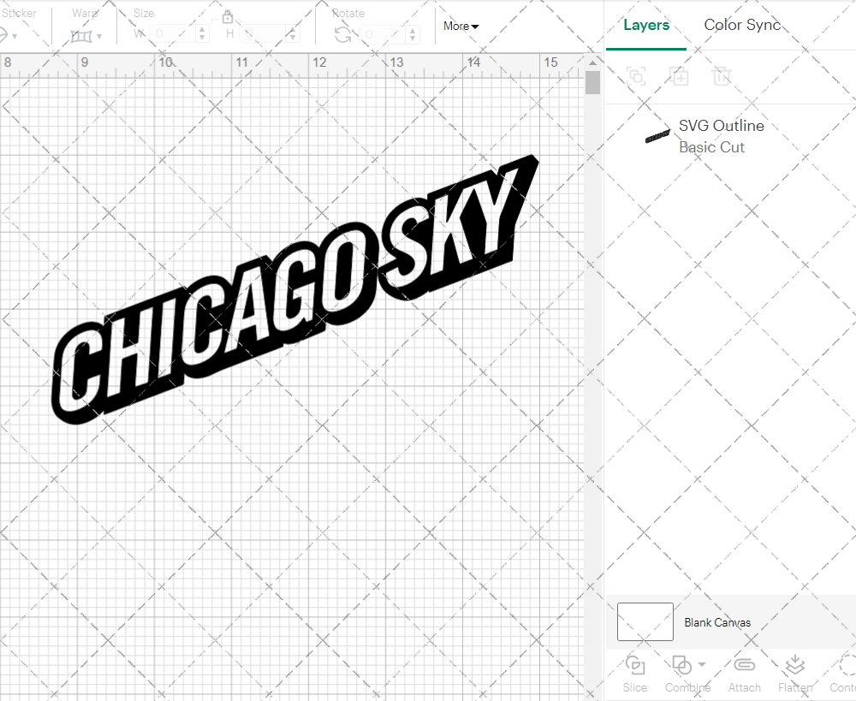Image resolution: width=856 pixels, height=701 pixels.
Task: Click the trash icon in the Layers panel
Action: point(722,76)
